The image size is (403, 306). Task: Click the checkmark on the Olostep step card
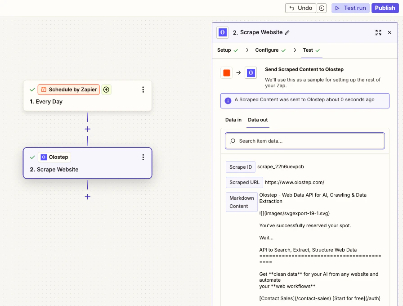point(32,157)
